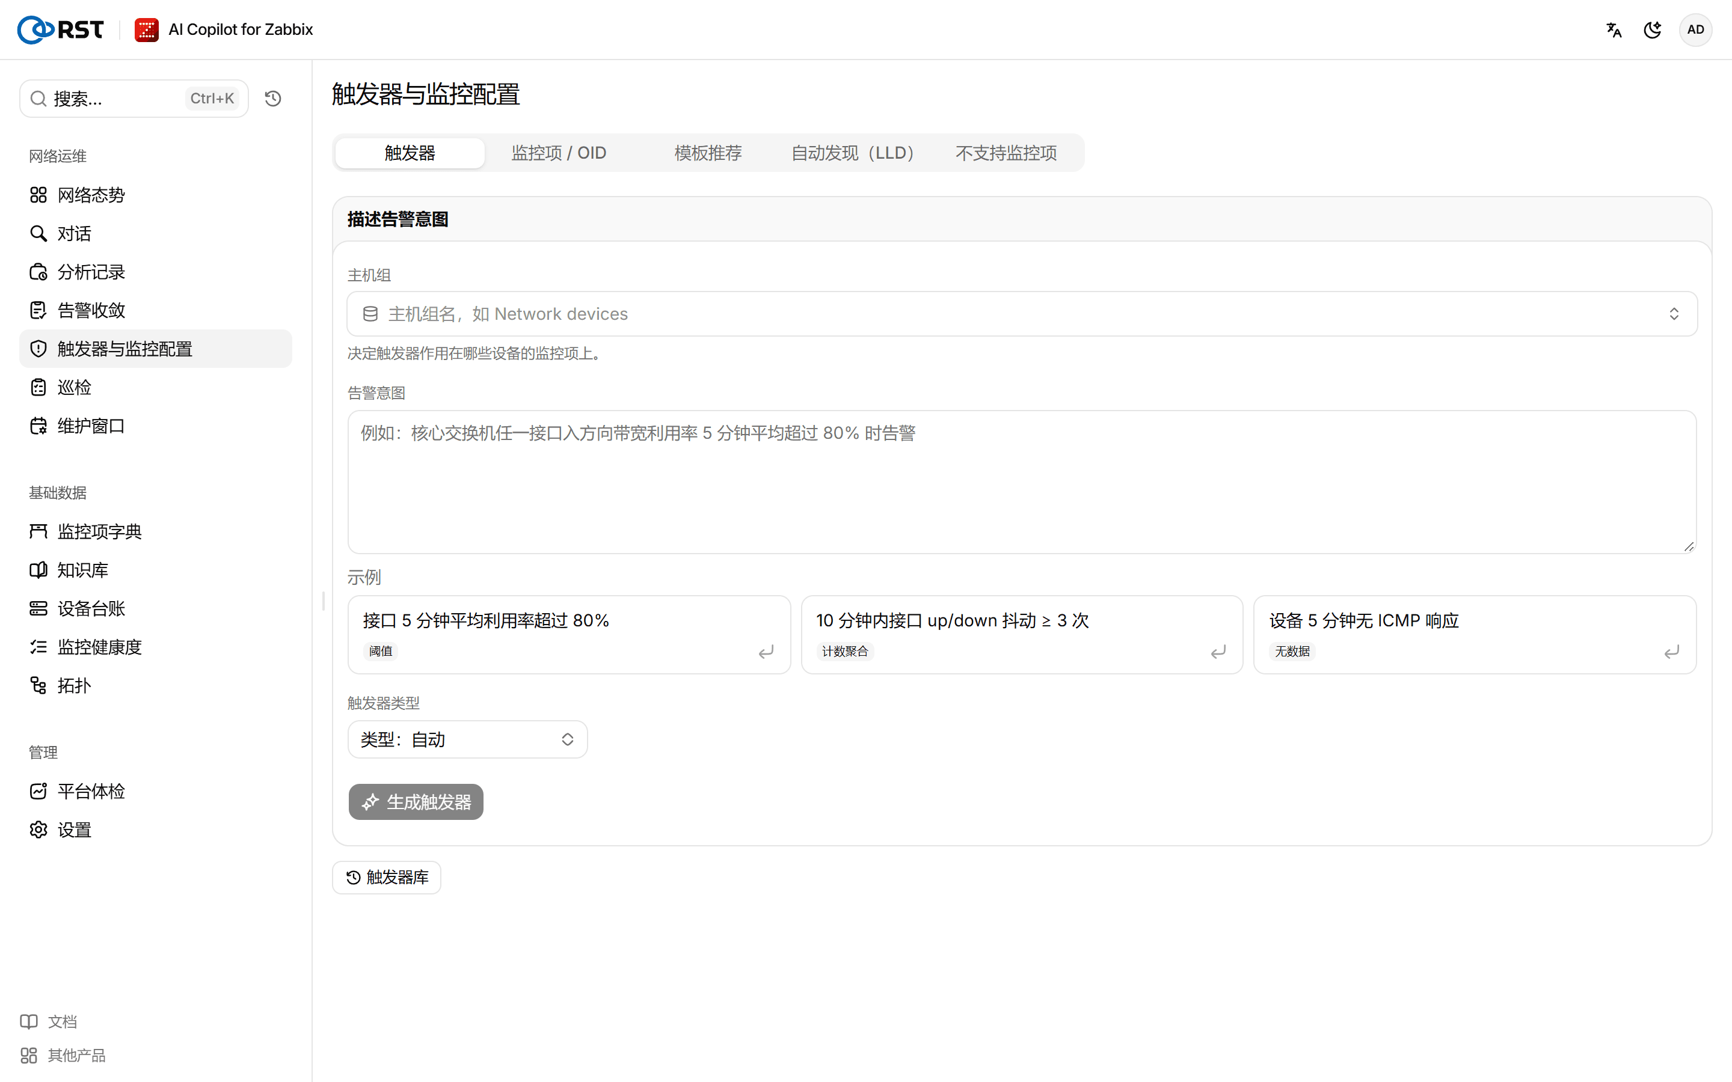Open 知识库 in the sidebar
The height and width of the screenshot is (1082, 1732).
[x=155, y=570]
